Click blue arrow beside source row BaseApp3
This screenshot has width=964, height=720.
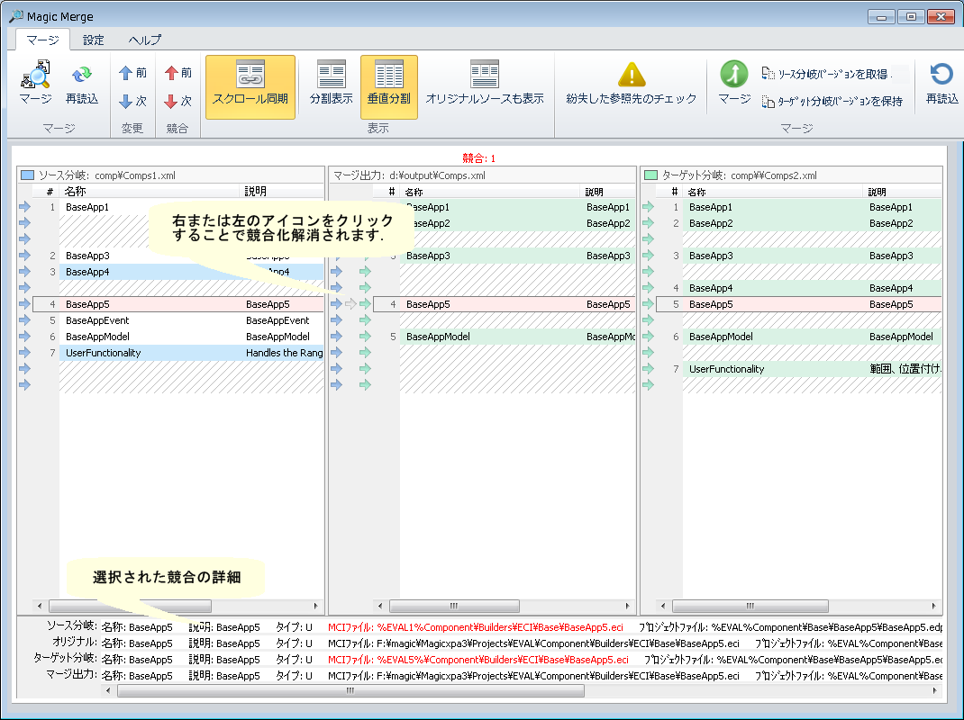coord(24,256)
